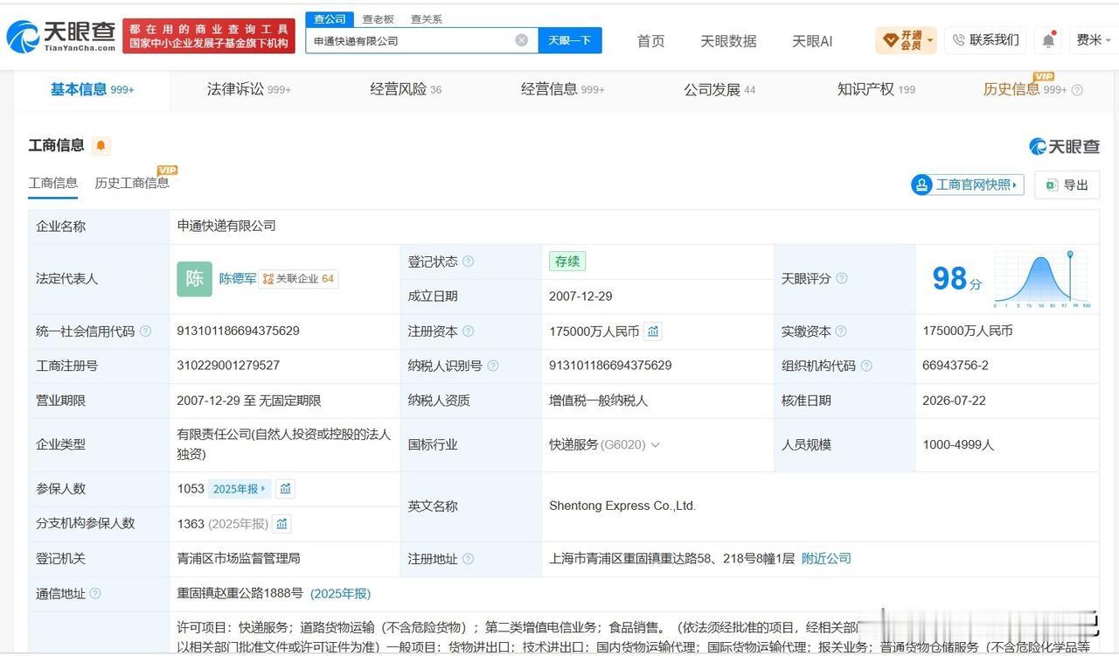Open chart icon next to 175000万人民币 注册资本
The width and height of the screenshot is (1119, 656).
[653, 331]
